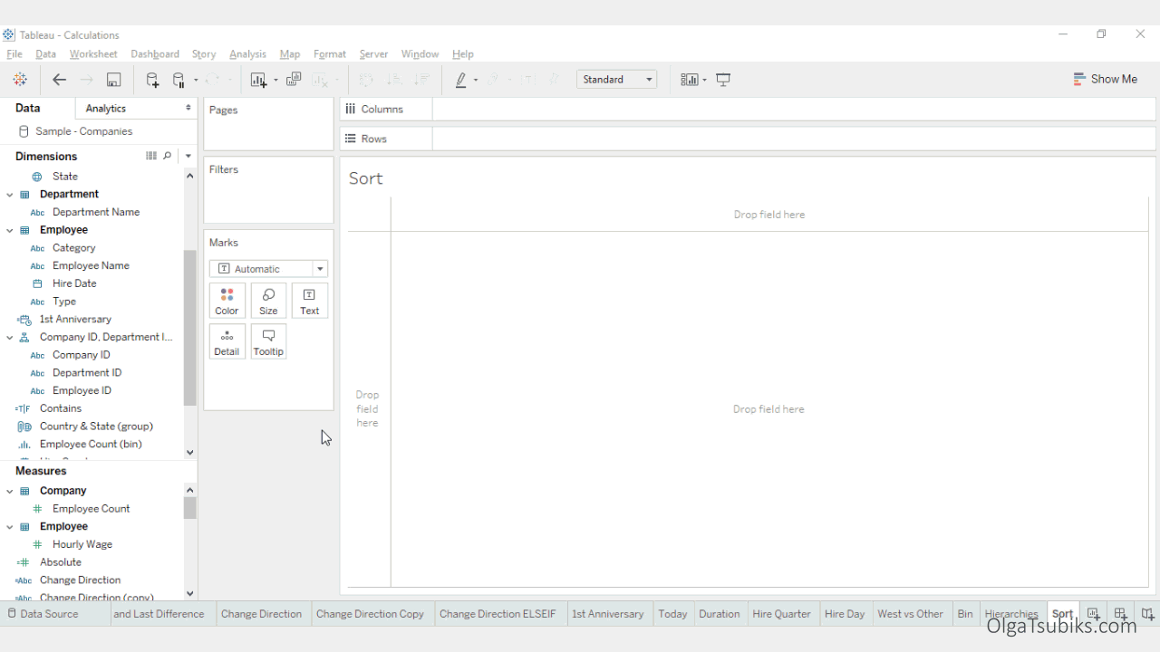Switch to Change Direction ELSEIF tab
This screenshot has width=1160, height=652.
pyautogui.click(x=498, y=614)
